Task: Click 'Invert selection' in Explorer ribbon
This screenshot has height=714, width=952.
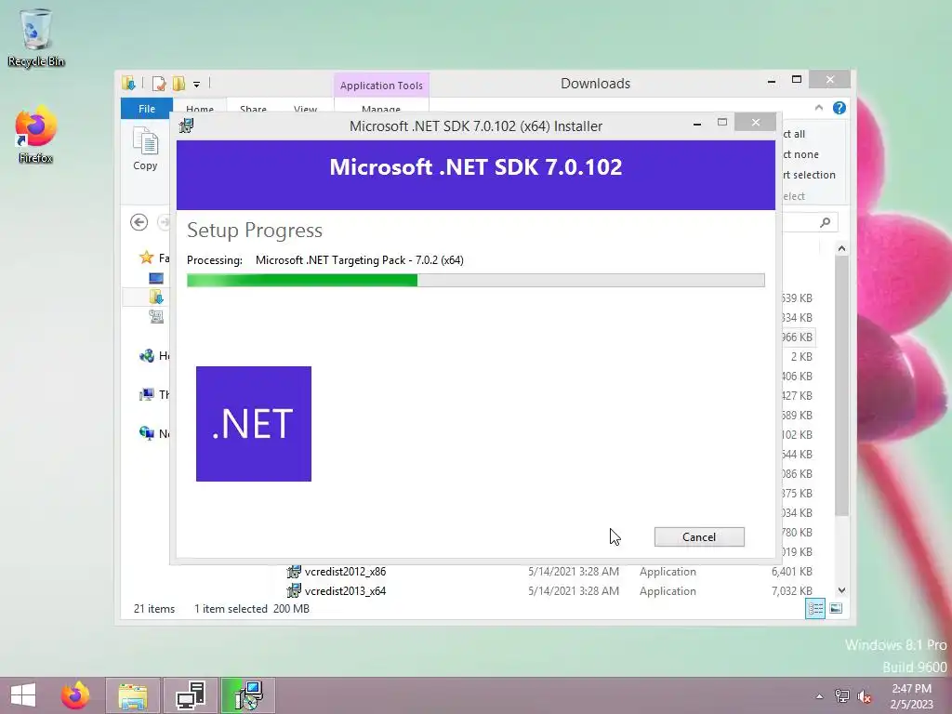Action: click(x=810, y=175)
